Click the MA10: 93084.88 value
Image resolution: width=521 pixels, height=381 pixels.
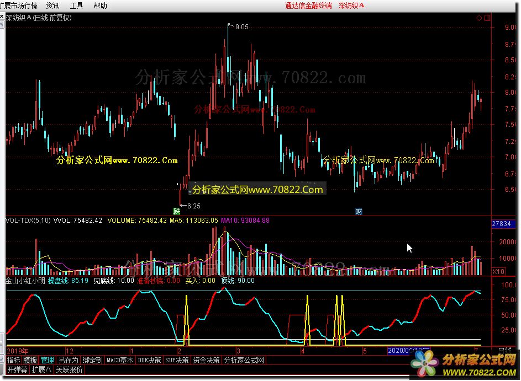tap(245, 221)
